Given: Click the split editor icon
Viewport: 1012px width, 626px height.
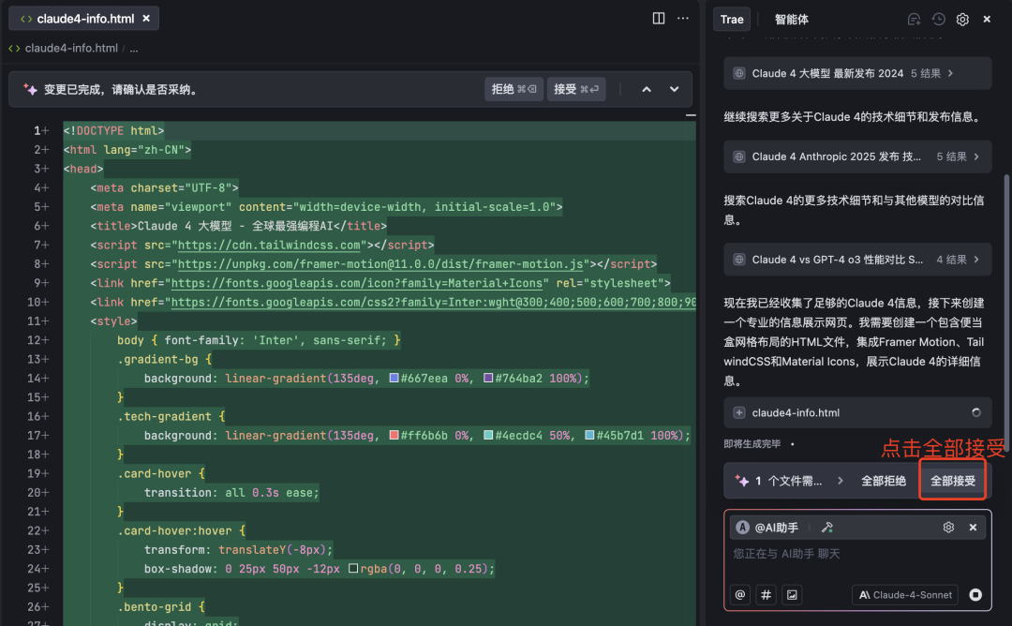Looking at the screenshot, I should (659, 18).
